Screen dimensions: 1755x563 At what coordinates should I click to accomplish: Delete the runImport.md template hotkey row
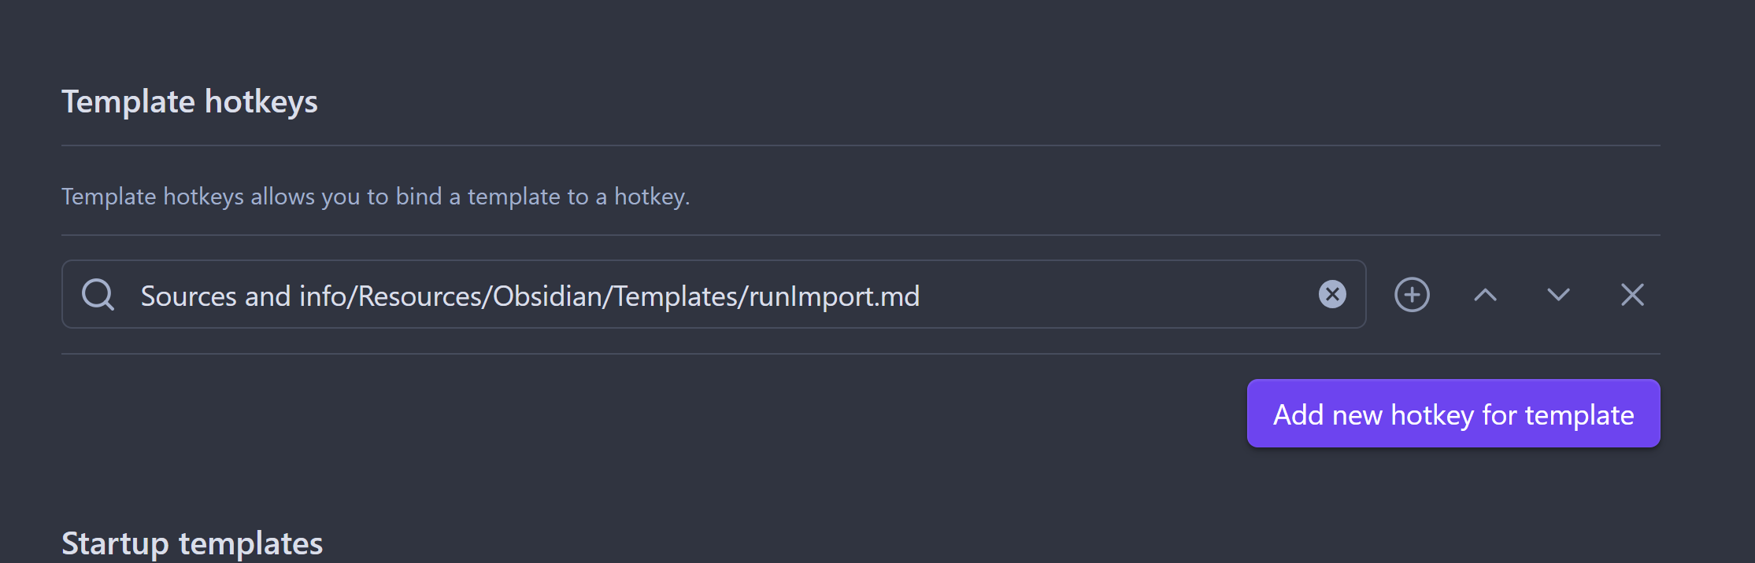coord(1632,295)
